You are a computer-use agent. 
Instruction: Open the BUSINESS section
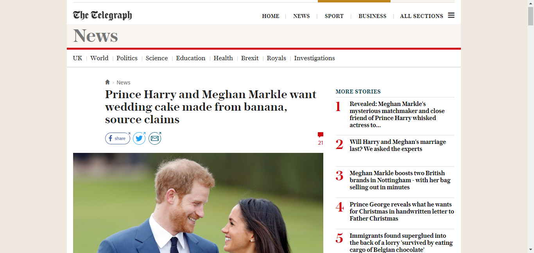(372, 16)
